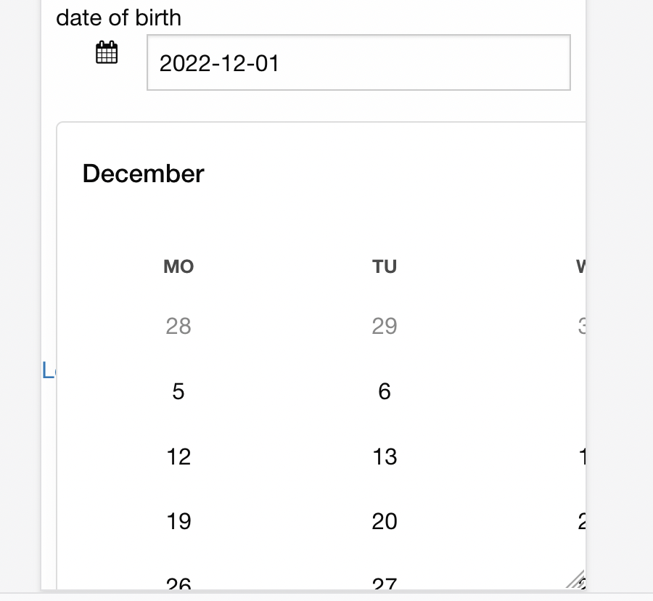Open the calendar via the calendar icon

pos(106,52)
